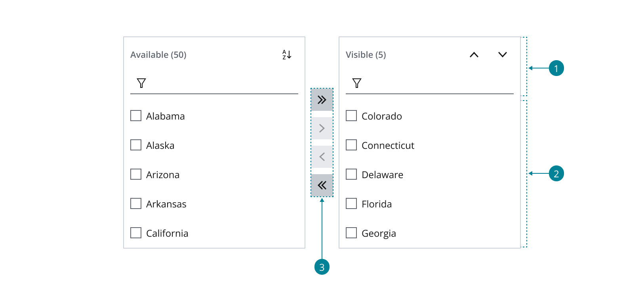This screenshot has height=285, width=644.
Task: Click the move-left single arrow
Action: coord(322,157)
